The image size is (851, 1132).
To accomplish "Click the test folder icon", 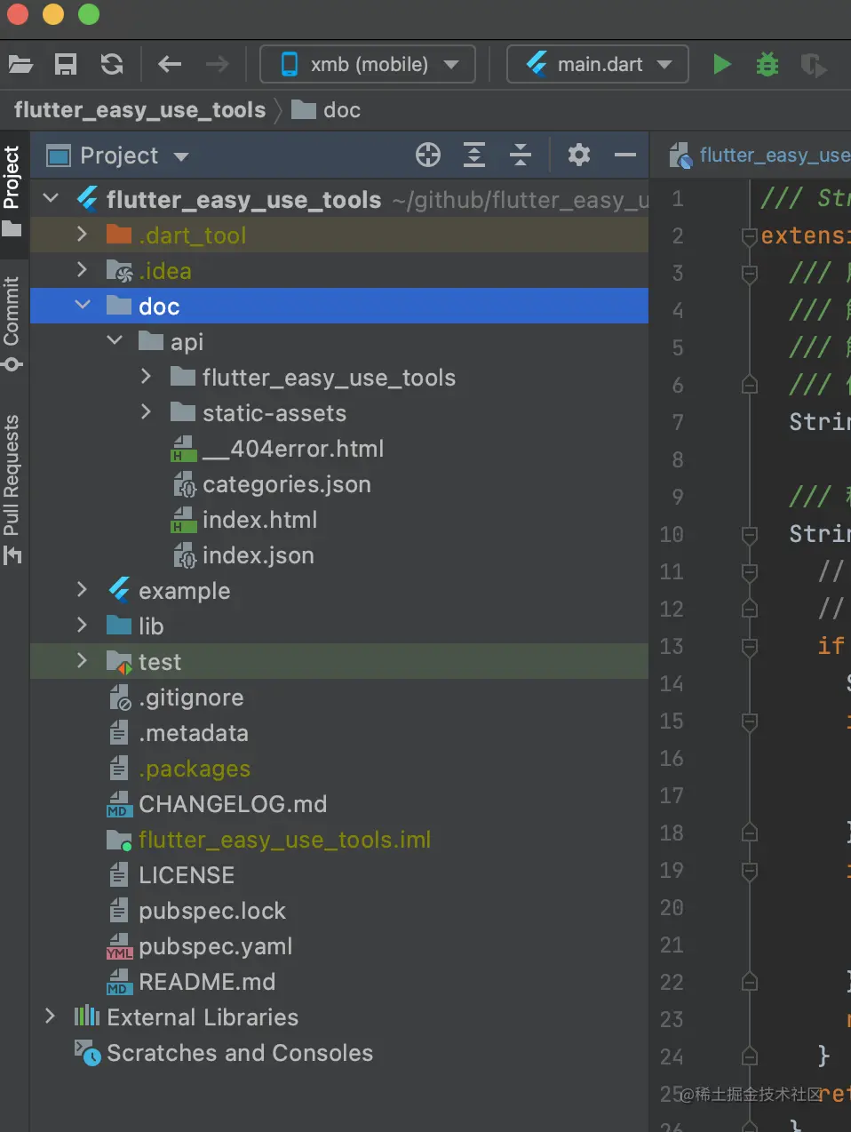I will pos(119,662).
